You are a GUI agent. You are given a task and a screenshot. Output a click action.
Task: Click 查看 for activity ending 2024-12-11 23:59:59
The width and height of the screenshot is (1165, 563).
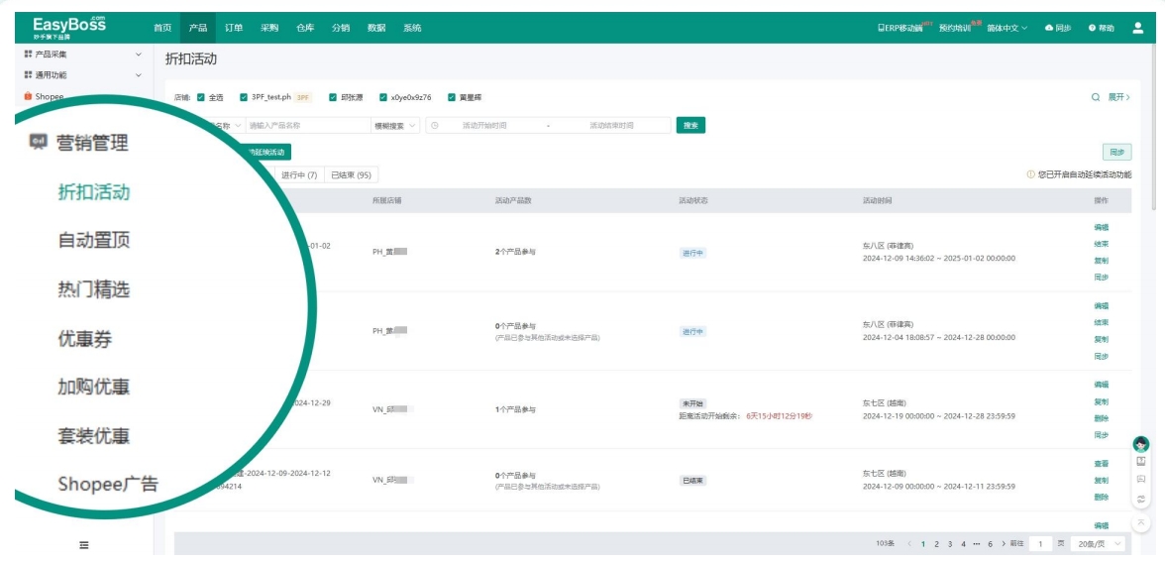1102,463
